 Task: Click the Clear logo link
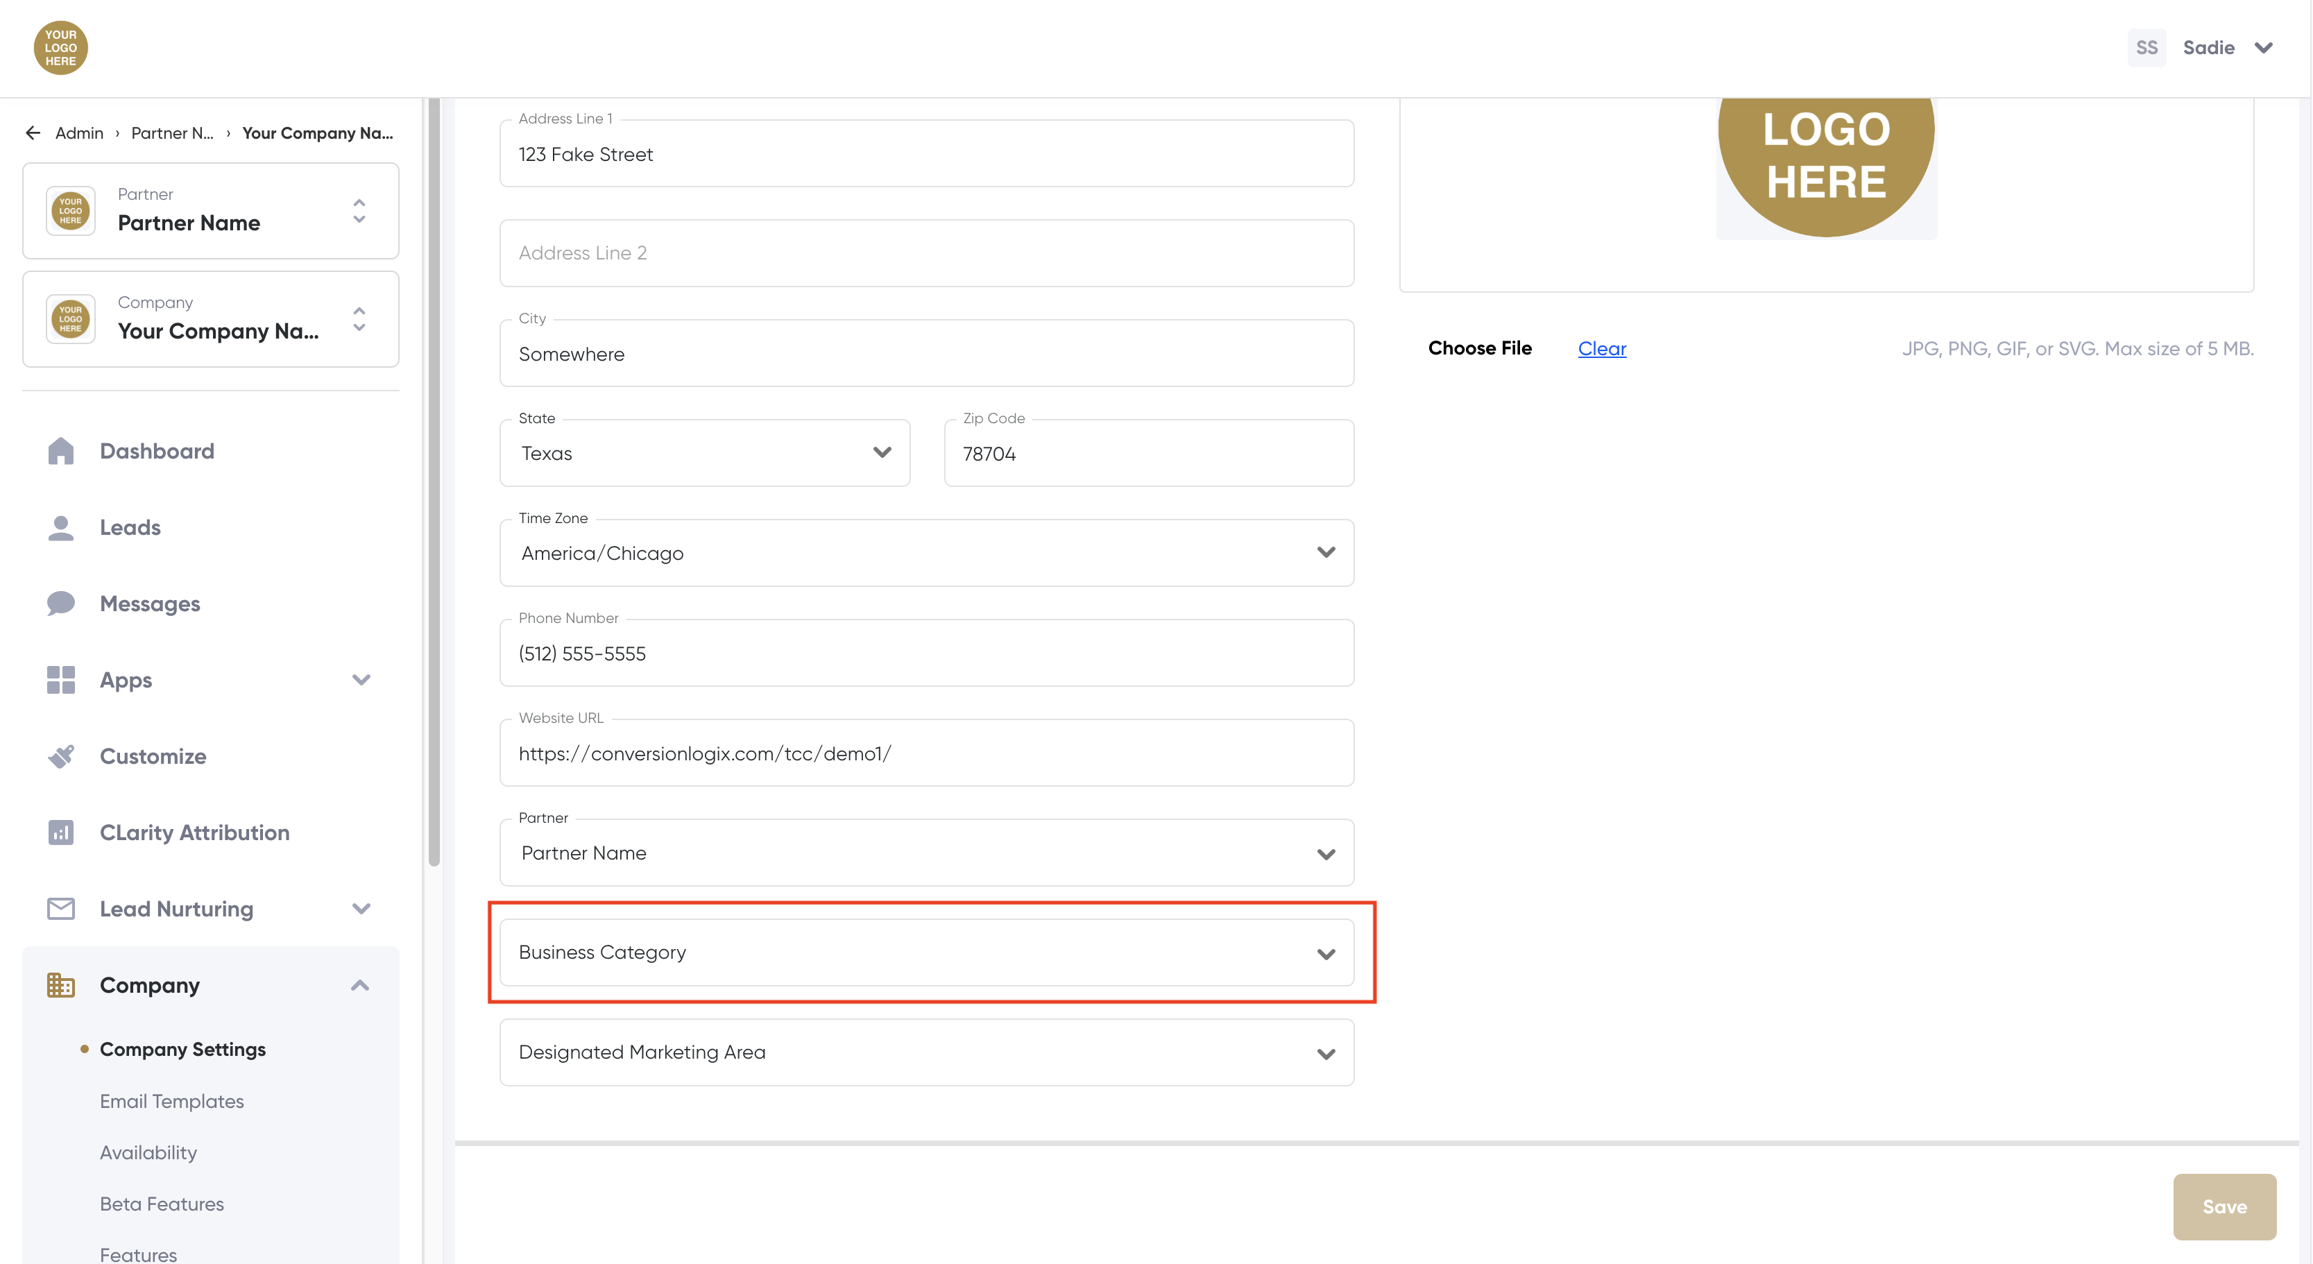coord(1601,348)
